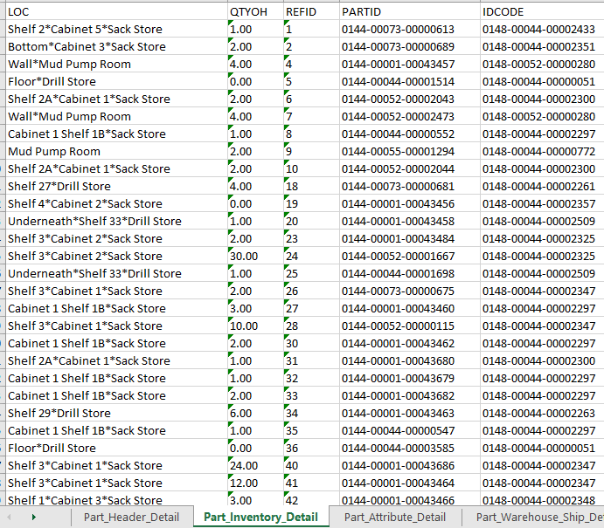
Task: Select REFID cell 36
Action: click(311, 448)
